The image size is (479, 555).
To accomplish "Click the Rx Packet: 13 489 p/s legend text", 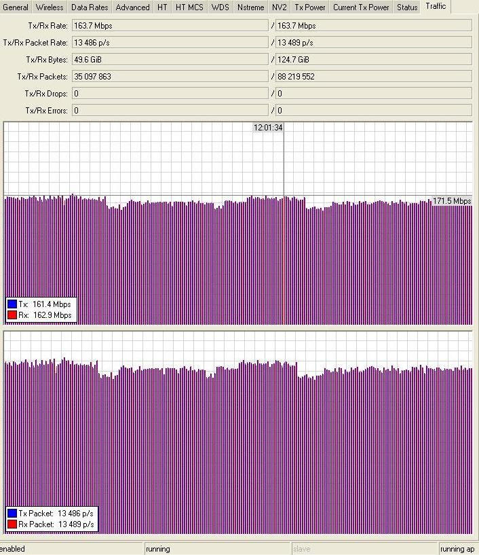I will click(56, 524).
